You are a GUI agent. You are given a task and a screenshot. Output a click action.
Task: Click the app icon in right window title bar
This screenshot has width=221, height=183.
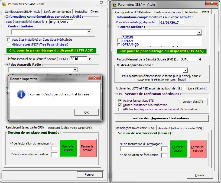click(115, 5)
